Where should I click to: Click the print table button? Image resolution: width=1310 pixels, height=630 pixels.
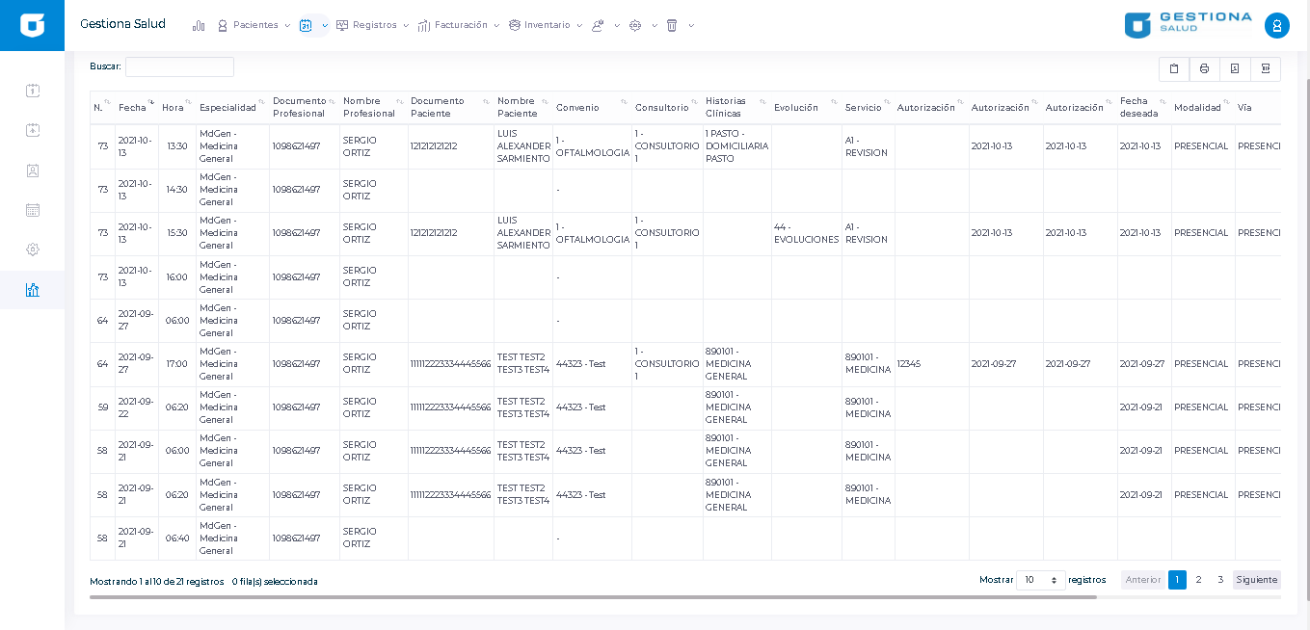coord(1204,68)
